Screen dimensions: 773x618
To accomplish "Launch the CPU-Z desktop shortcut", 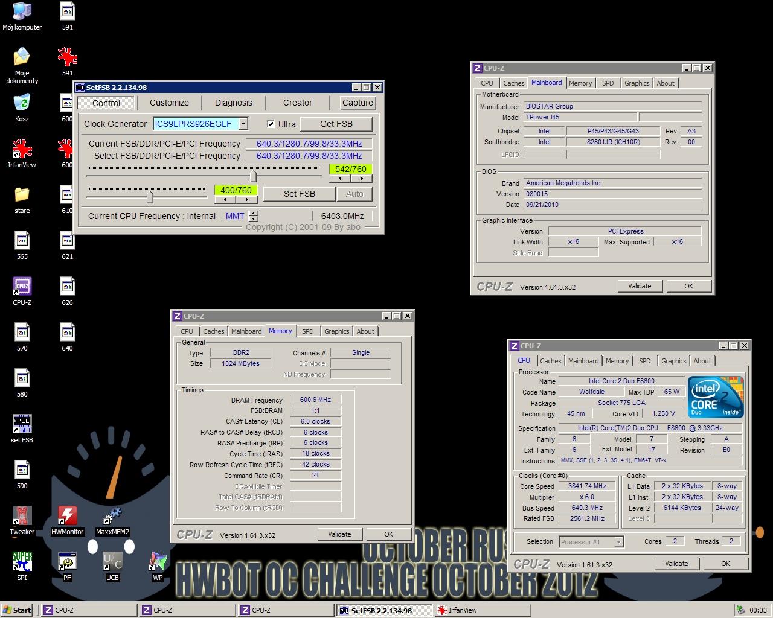I will (x=22, y=291).
